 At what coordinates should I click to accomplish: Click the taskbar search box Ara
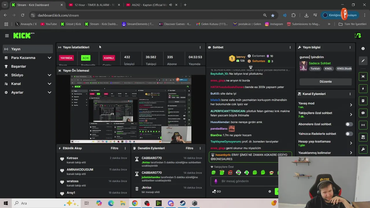point(46,203)
